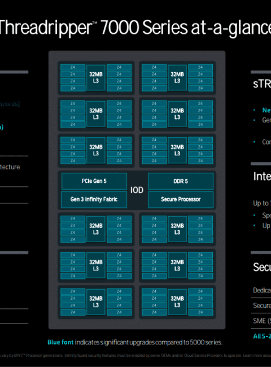Select the DDR 5 block
271x367 pixels.
pos(181,181)
